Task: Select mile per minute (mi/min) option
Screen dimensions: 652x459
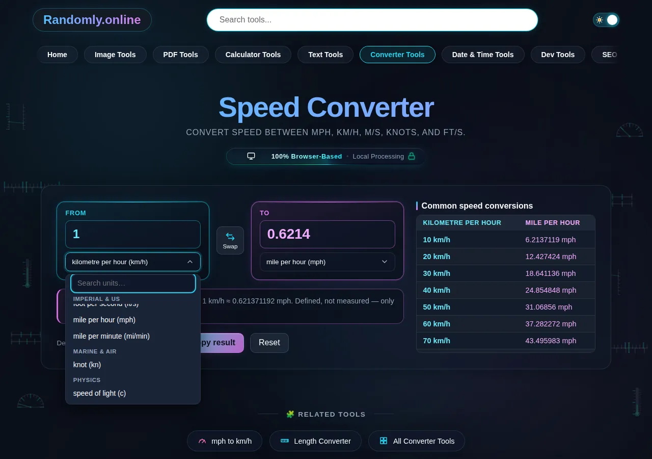Action: [133, 336]
